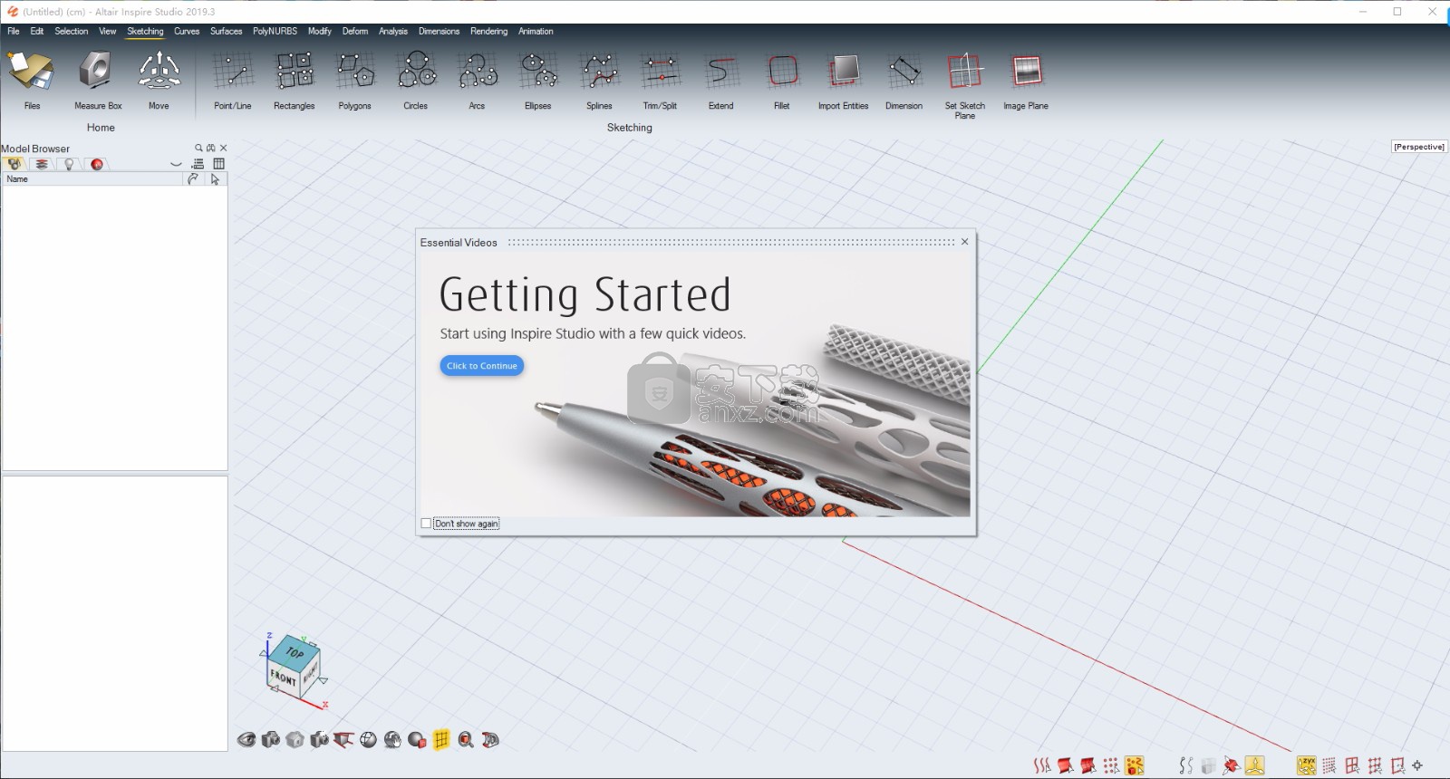This screenshot has width=1450, height=779.
Task: Choose the Rectangles sketch tool
Action: click(x=294, y=80)
